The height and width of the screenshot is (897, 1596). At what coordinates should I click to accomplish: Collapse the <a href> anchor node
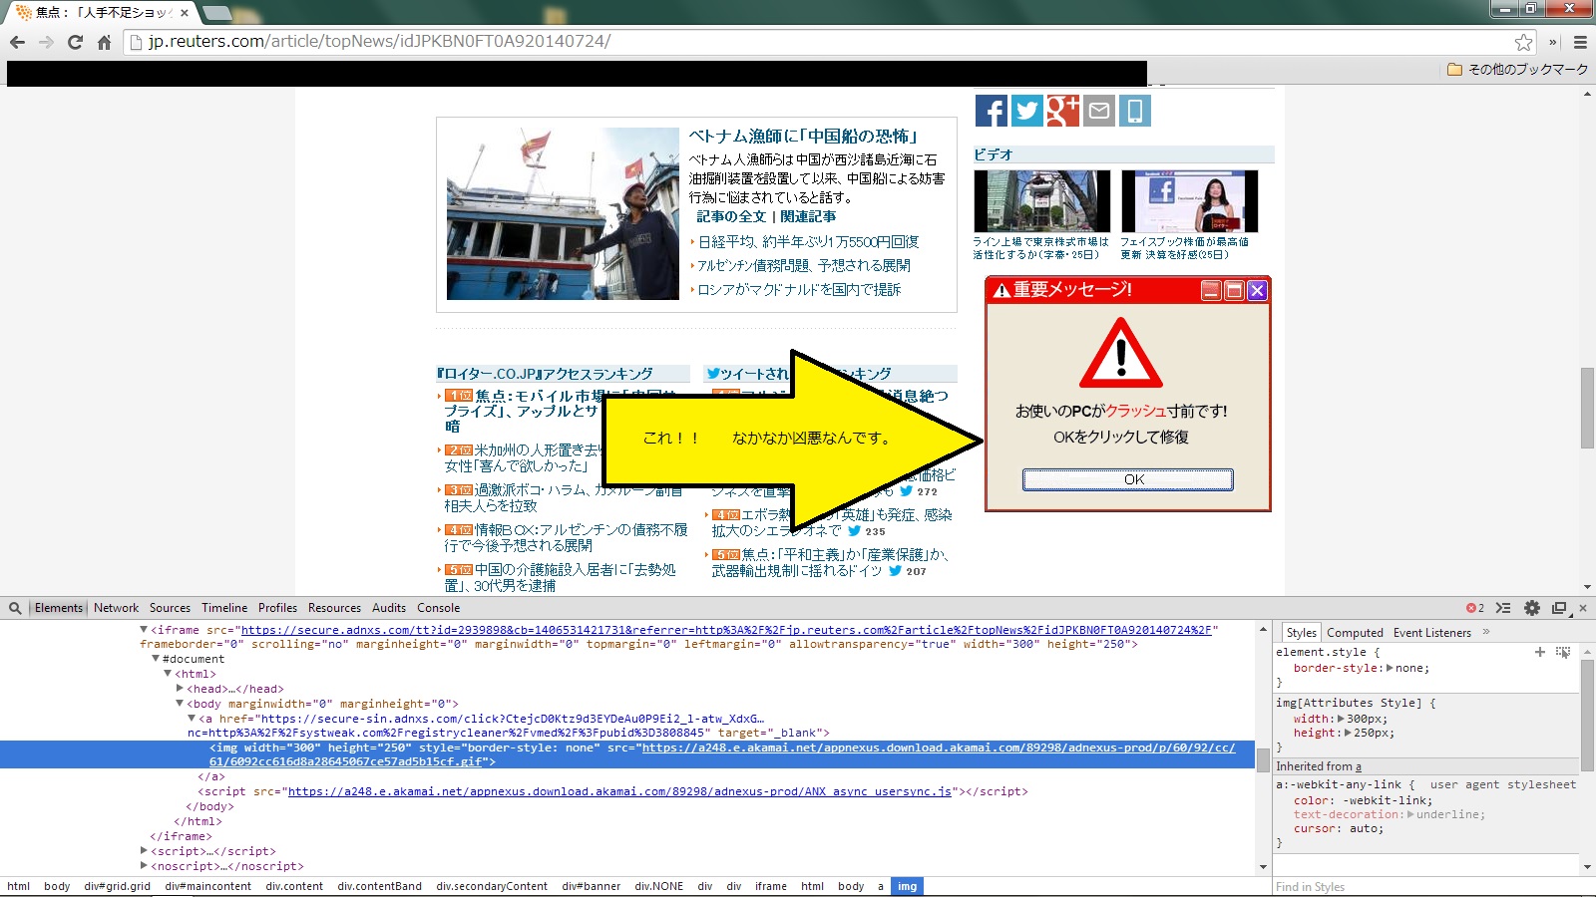click(192, 718)
